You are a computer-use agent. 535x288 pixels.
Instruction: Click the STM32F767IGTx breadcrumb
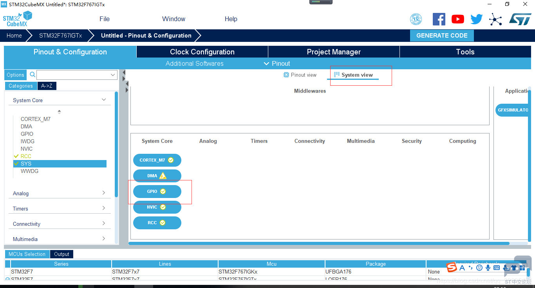[x=60, y=36]
